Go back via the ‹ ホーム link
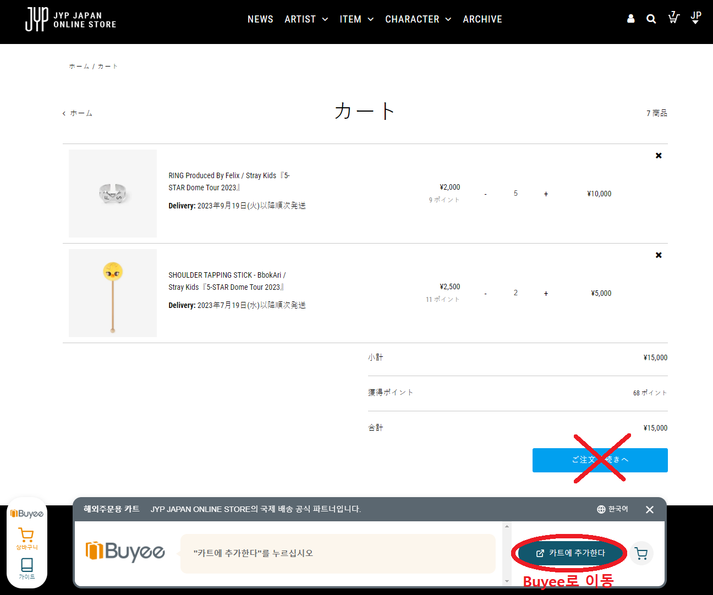This screenshot has width=713, height=595. (x=78, y=113)
